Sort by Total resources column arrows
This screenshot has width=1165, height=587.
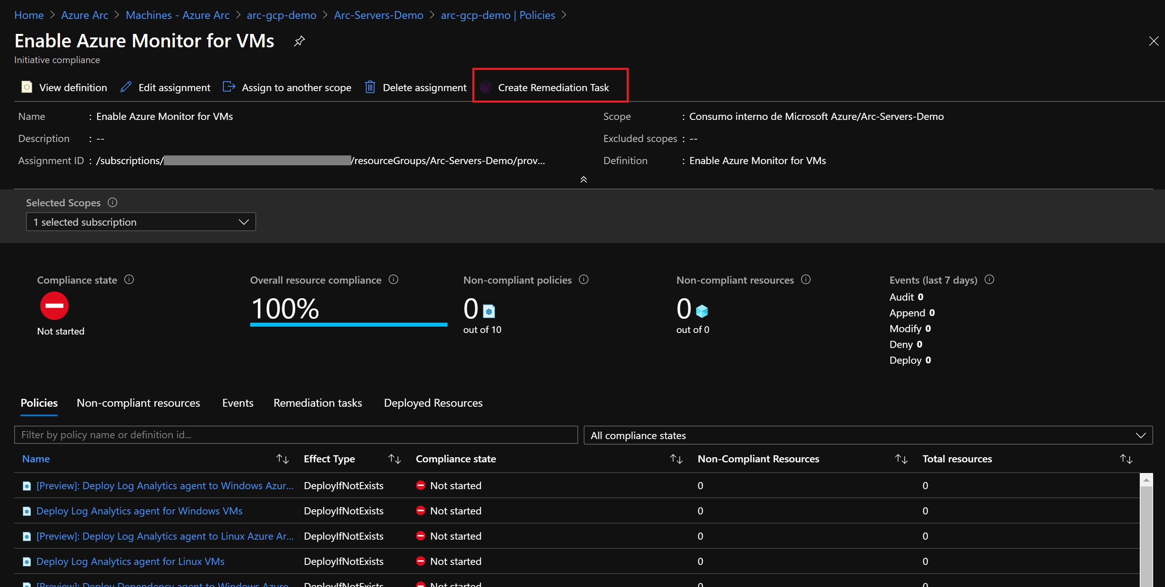point(1126,459)
